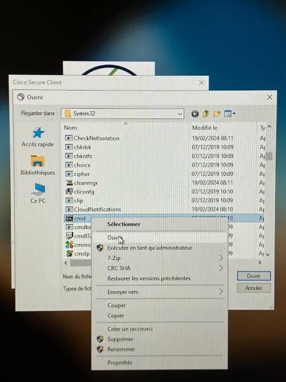This screenshot has height=382, width=286.
Task: Select cliconfg file icon
Action: (x=69, y=191)
